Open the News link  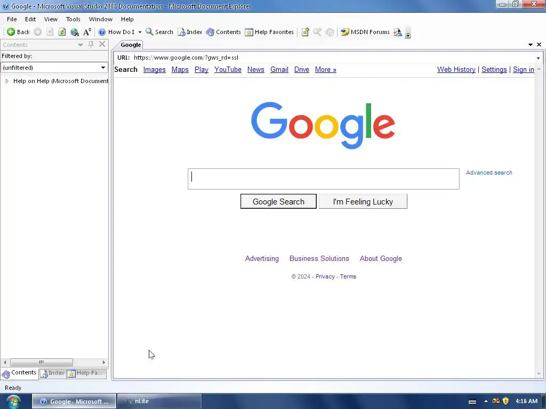[255, 70]
